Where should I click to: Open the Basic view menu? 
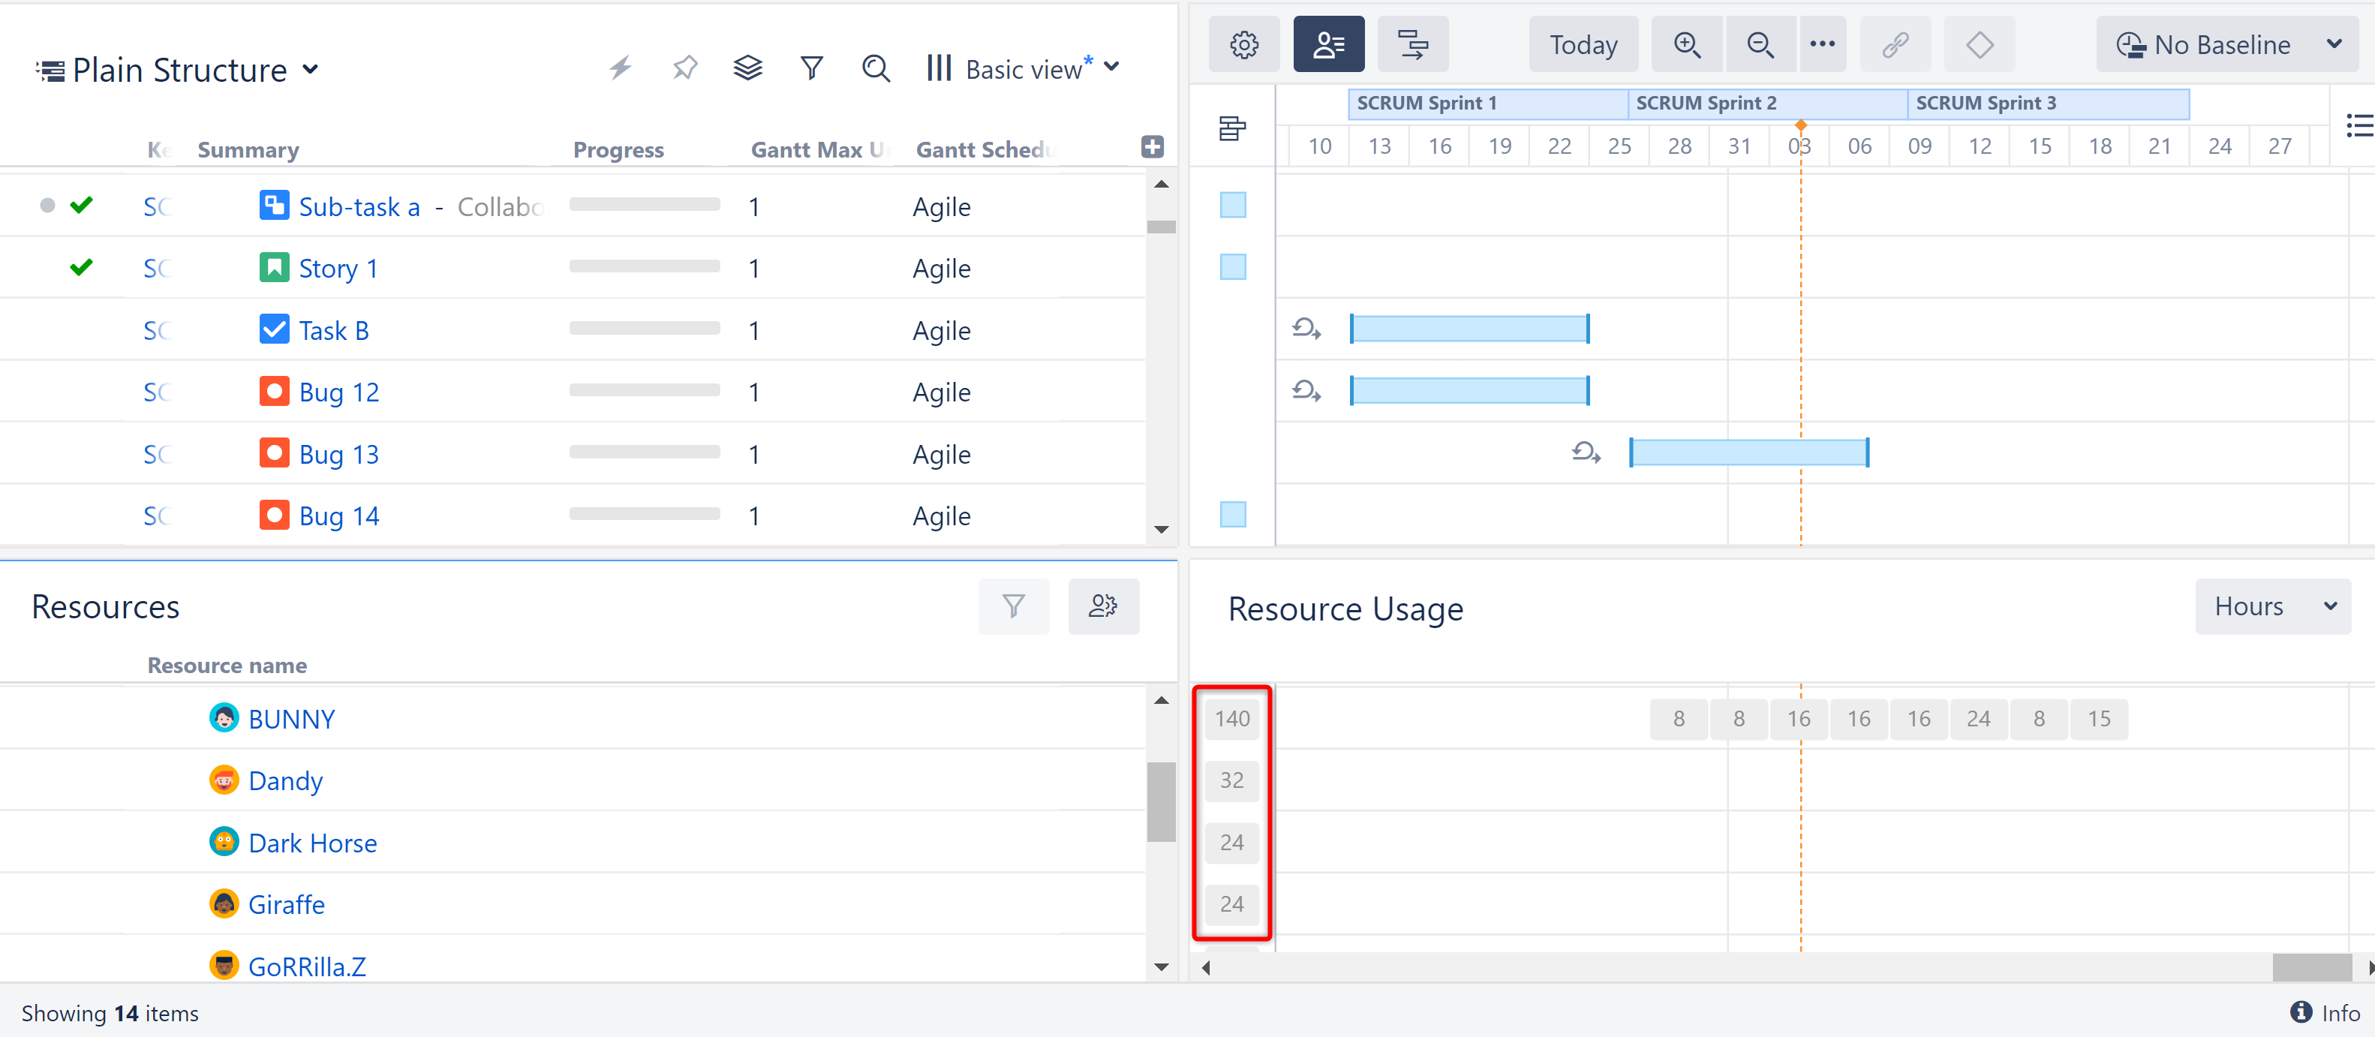(1024, 68)
